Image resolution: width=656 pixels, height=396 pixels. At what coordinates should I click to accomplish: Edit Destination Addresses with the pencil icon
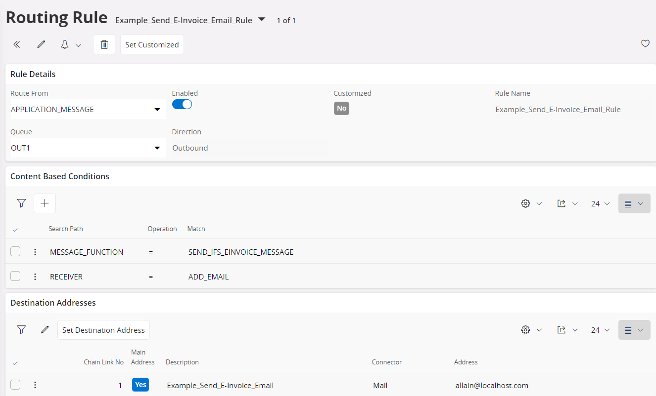coord(45,330)
